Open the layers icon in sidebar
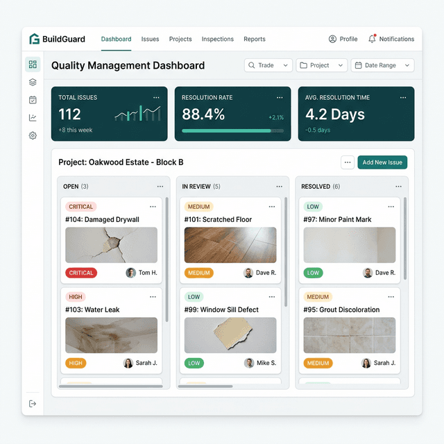 pos(33,82)
